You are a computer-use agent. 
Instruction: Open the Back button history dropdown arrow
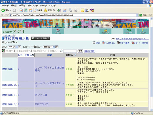click(x=10, y=10)
